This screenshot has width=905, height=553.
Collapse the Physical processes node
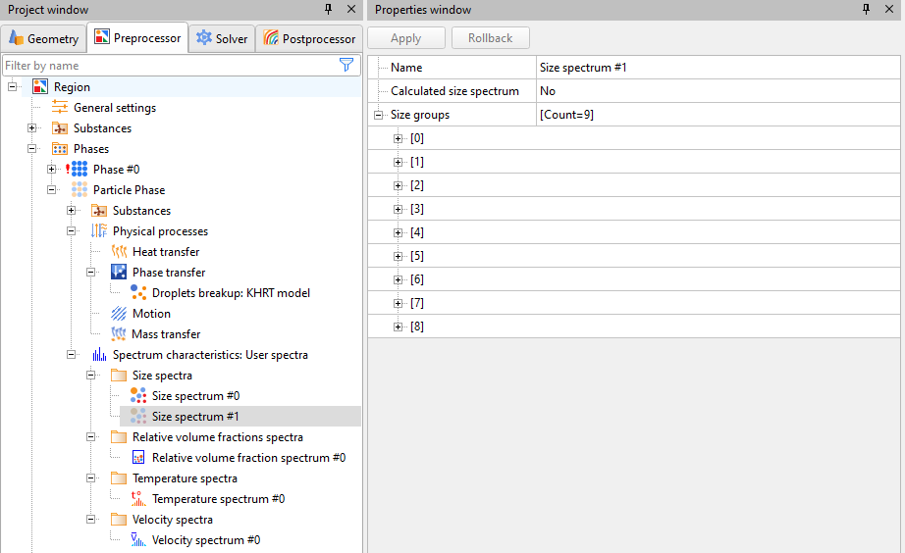click(x=72, y=231)
